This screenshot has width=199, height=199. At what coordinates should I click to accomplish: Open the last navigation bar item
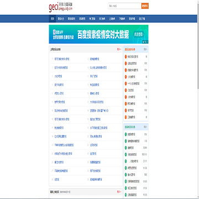click(x=142, y=19)
